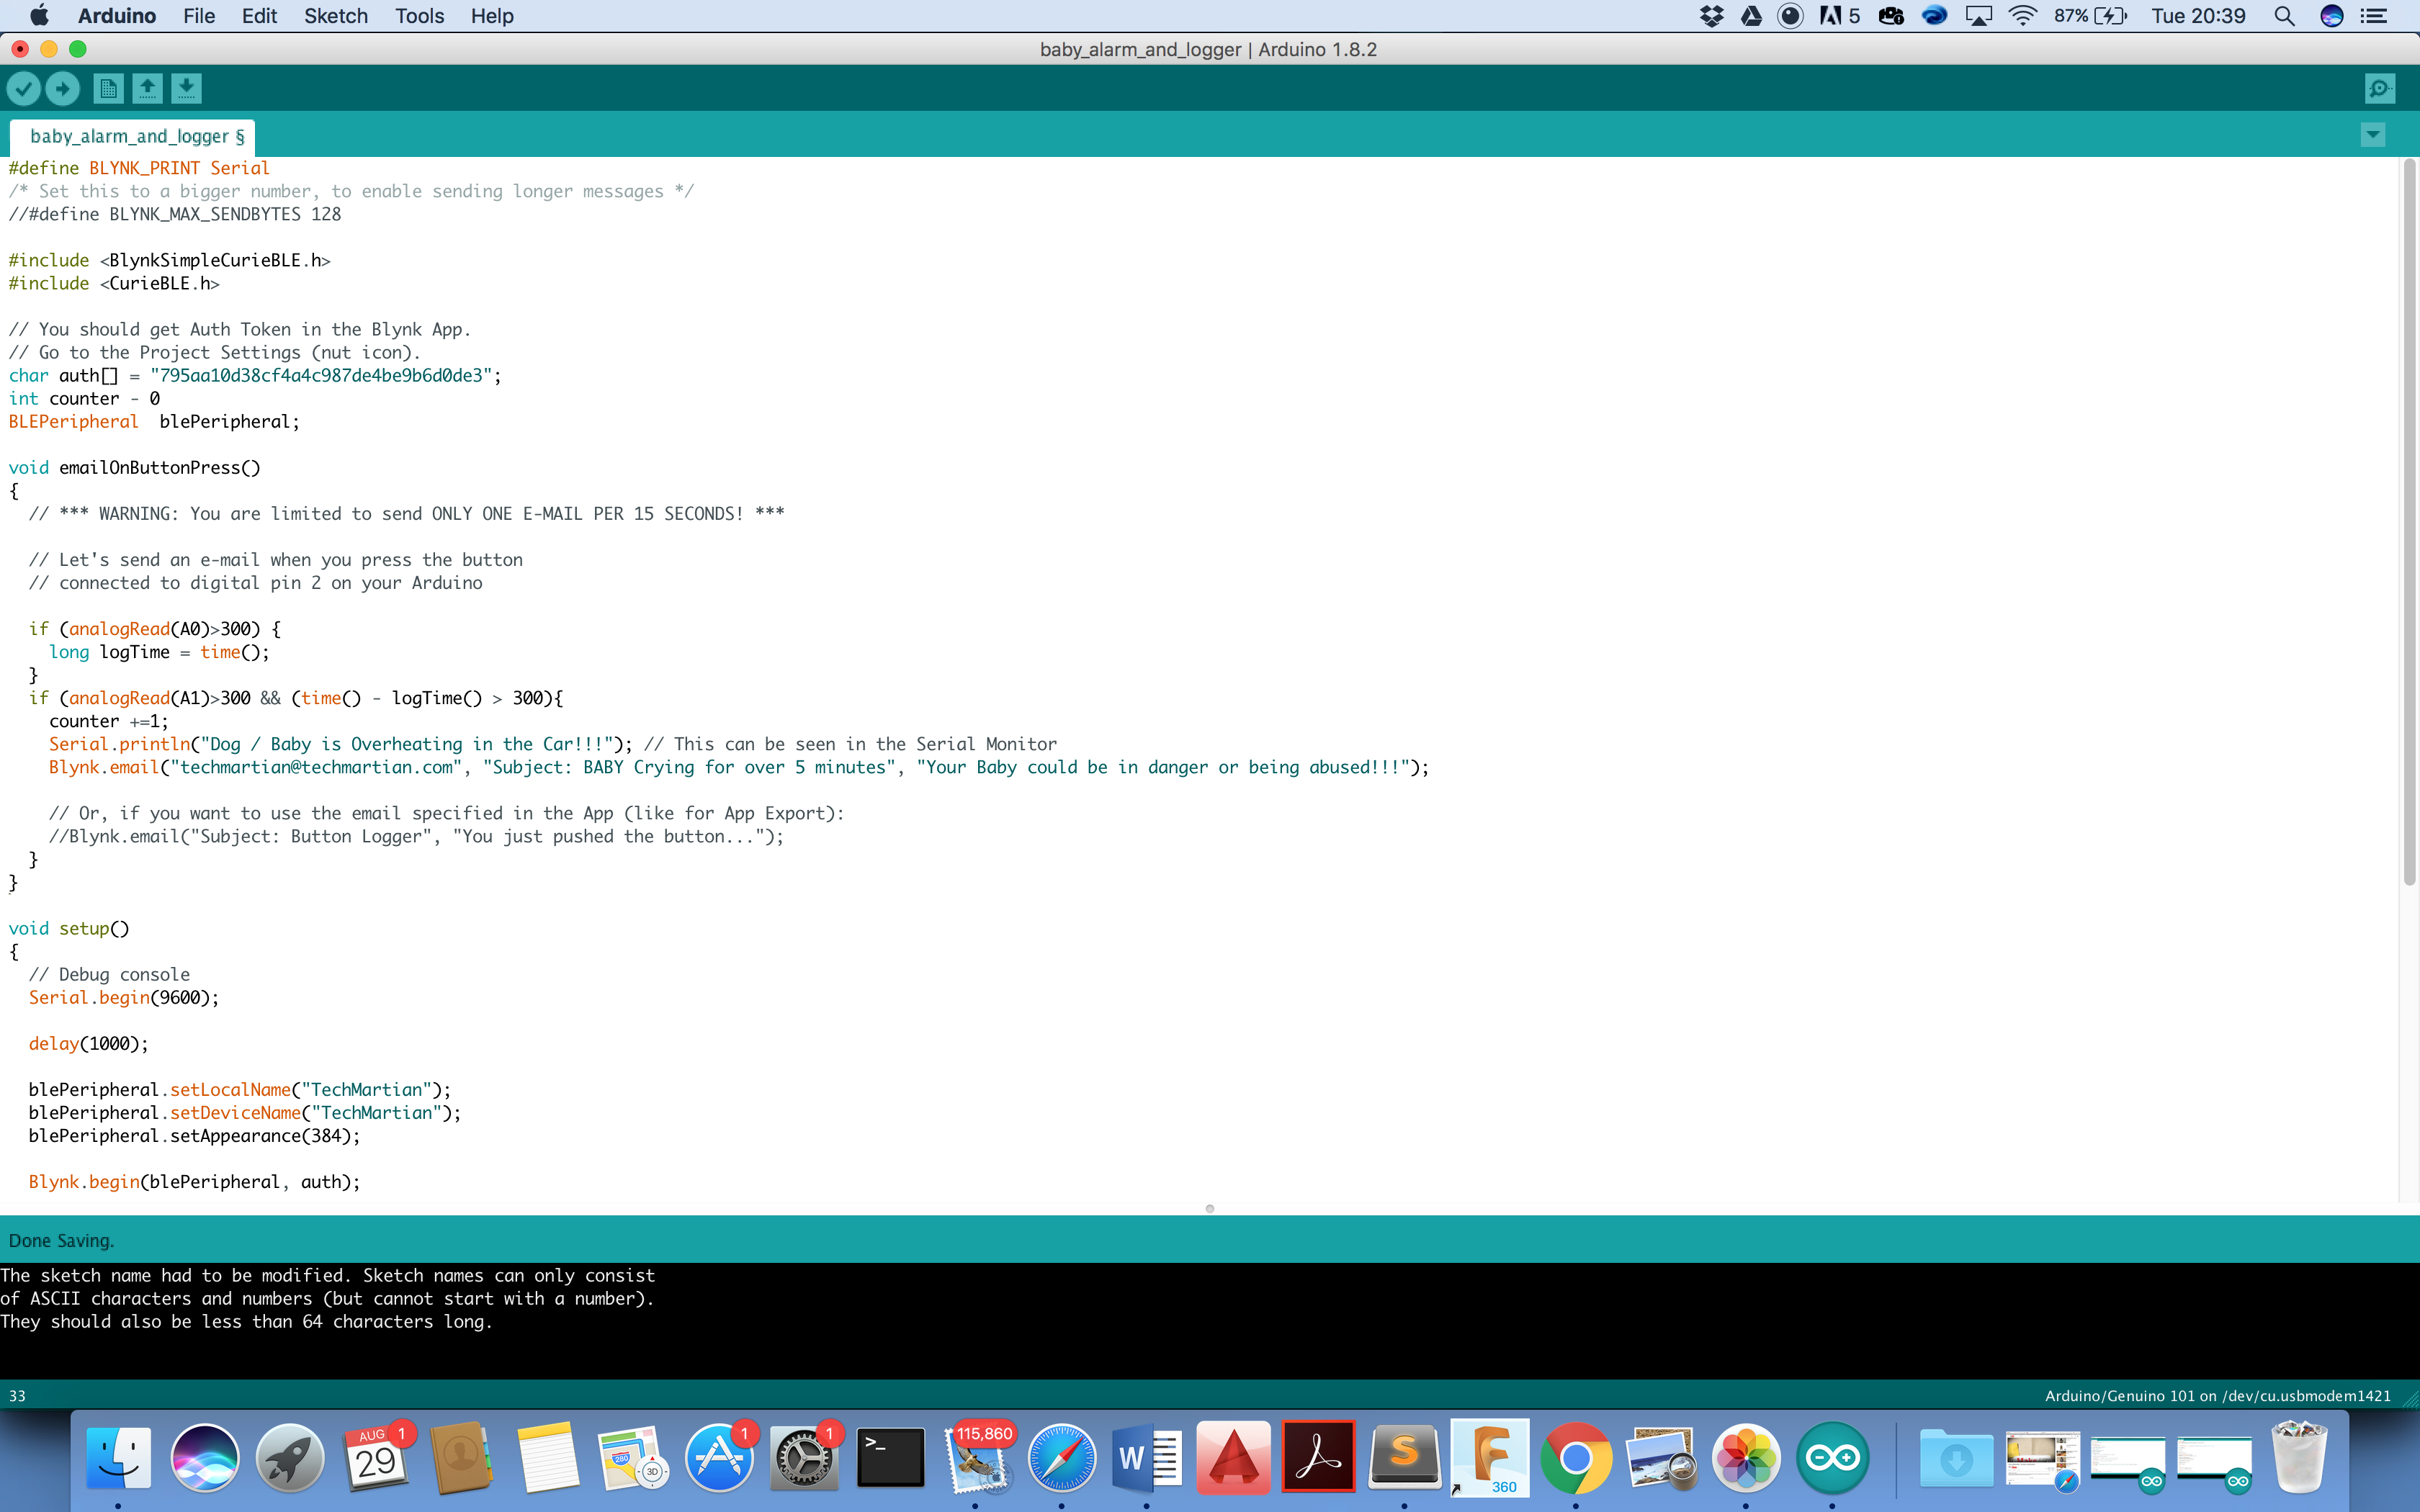Open the Sketch menu
This screenshot has width=2420, height=1512.
pyautogui.click(x=336, y=16)
